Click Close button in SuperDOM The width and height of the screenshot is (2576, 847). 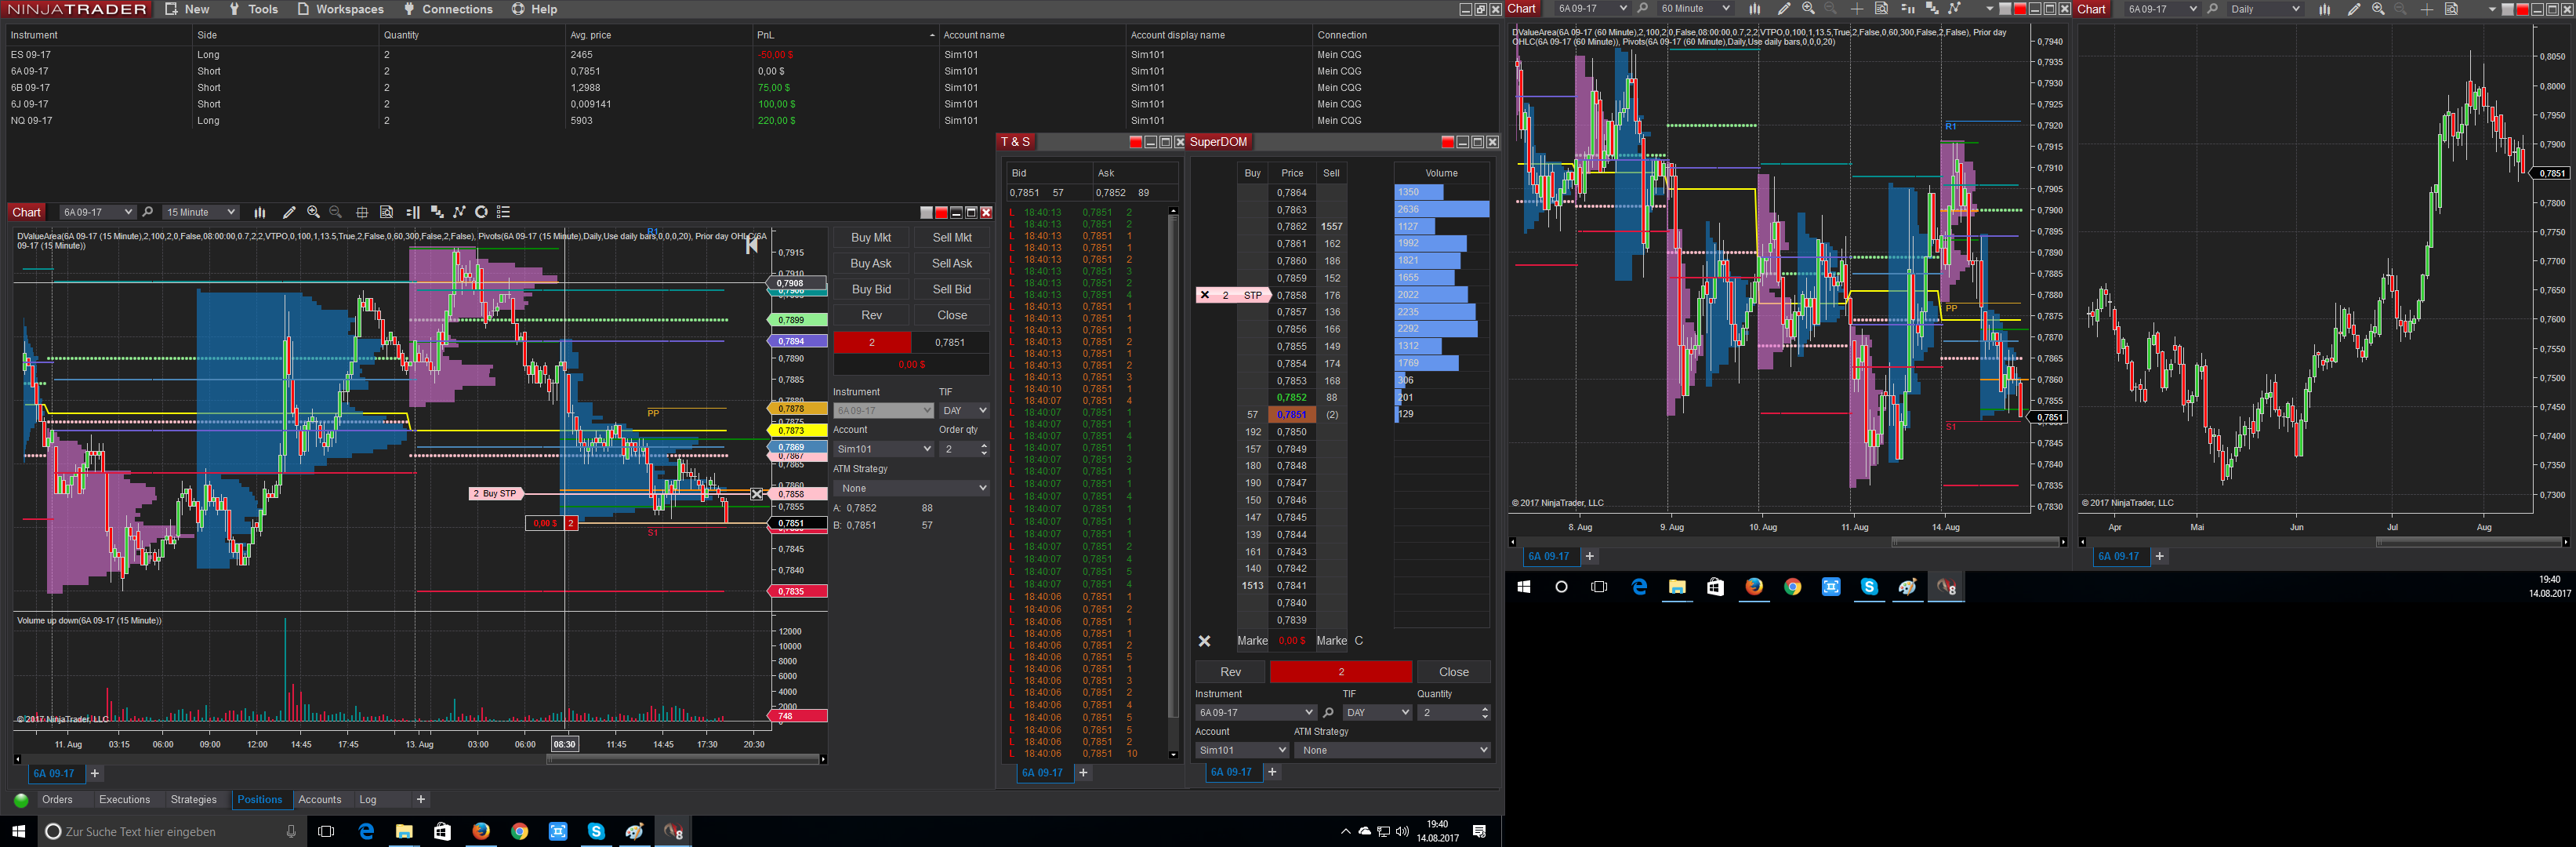pos(1453,672)
